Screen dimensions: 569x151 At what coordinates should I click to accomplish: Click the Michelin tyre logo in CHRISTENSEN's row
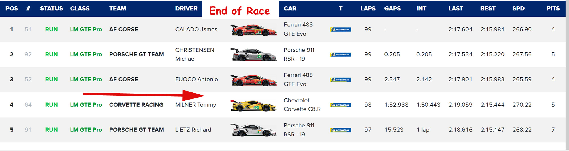point(341,55)
